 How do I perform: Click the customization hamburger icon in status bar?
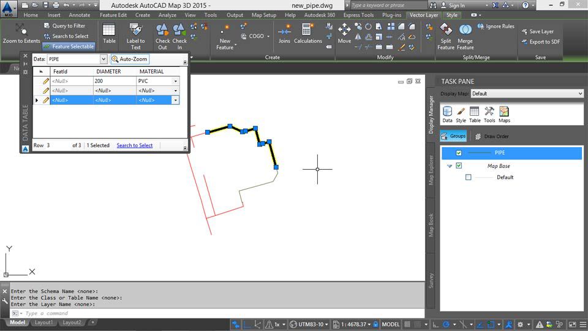(x=582, y=325)
